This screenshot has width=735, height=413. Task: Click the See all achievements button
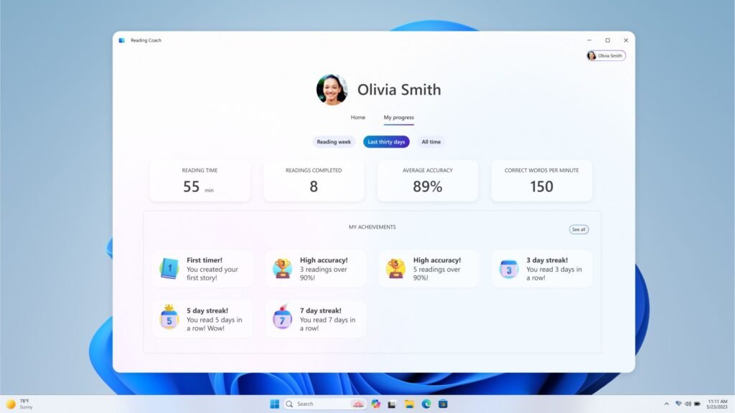(579, 229)
